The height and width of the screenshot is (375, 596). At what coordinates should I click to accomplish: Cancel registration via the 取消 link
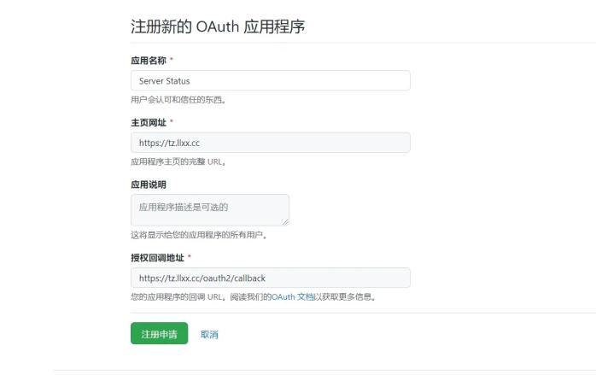[209, 334]
